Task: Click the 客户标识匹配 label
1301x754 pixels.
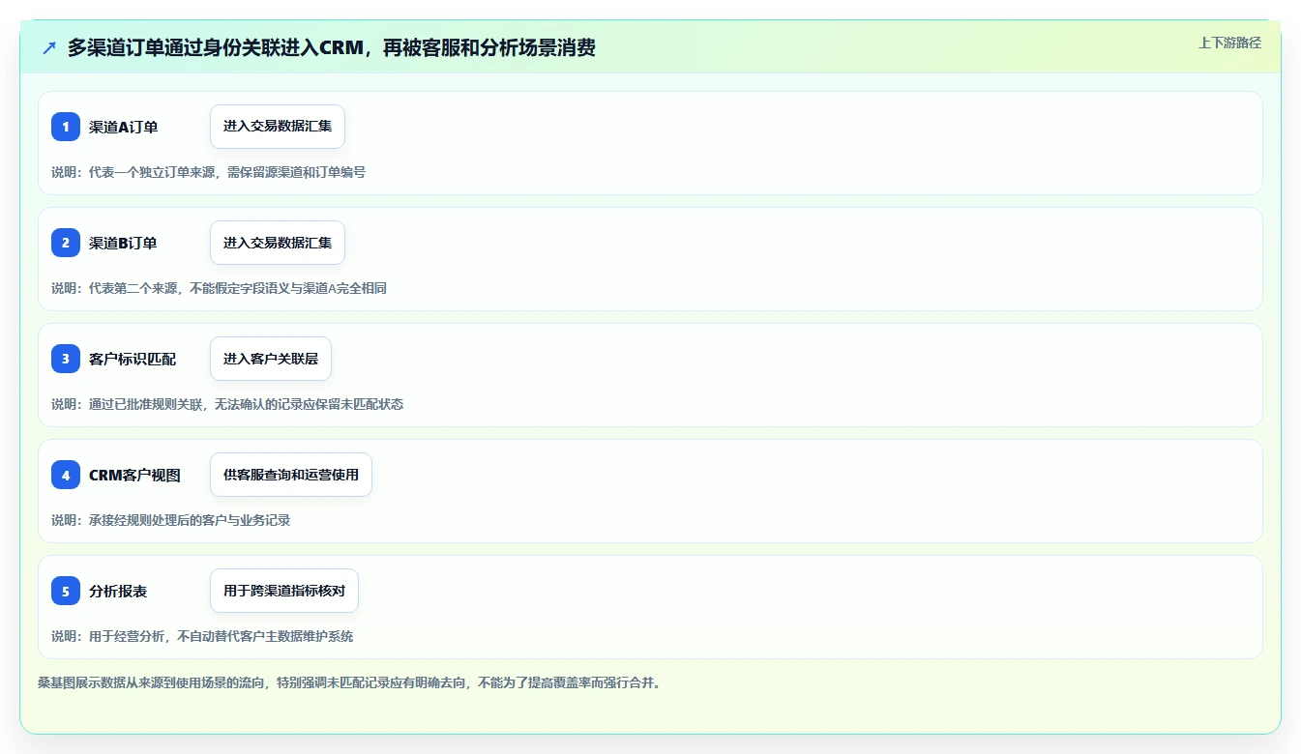Action: (133, 359)
